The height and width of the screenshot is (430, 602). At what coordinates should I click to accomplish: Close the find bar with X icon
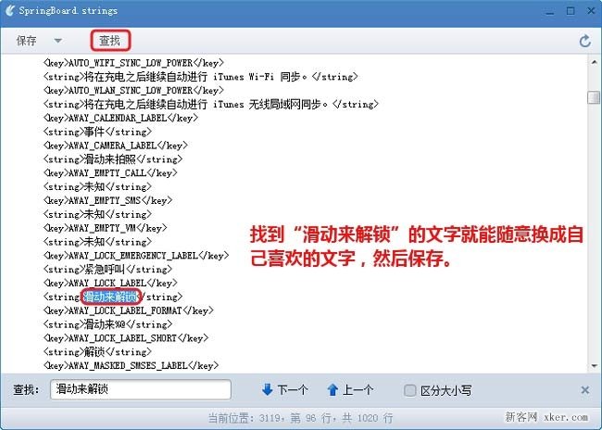tap(585, 390)
